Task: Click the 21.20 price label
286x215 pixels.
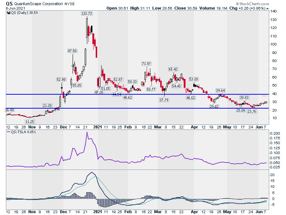Action: tap(47, 106)
